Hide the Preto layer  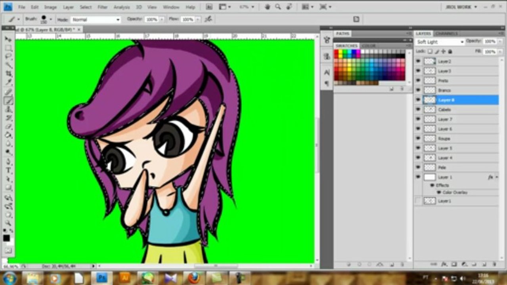418,80
